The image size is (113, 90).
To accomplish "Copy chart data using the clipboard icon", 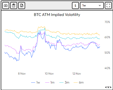I will pyautogui.click(x=14, y=5).
